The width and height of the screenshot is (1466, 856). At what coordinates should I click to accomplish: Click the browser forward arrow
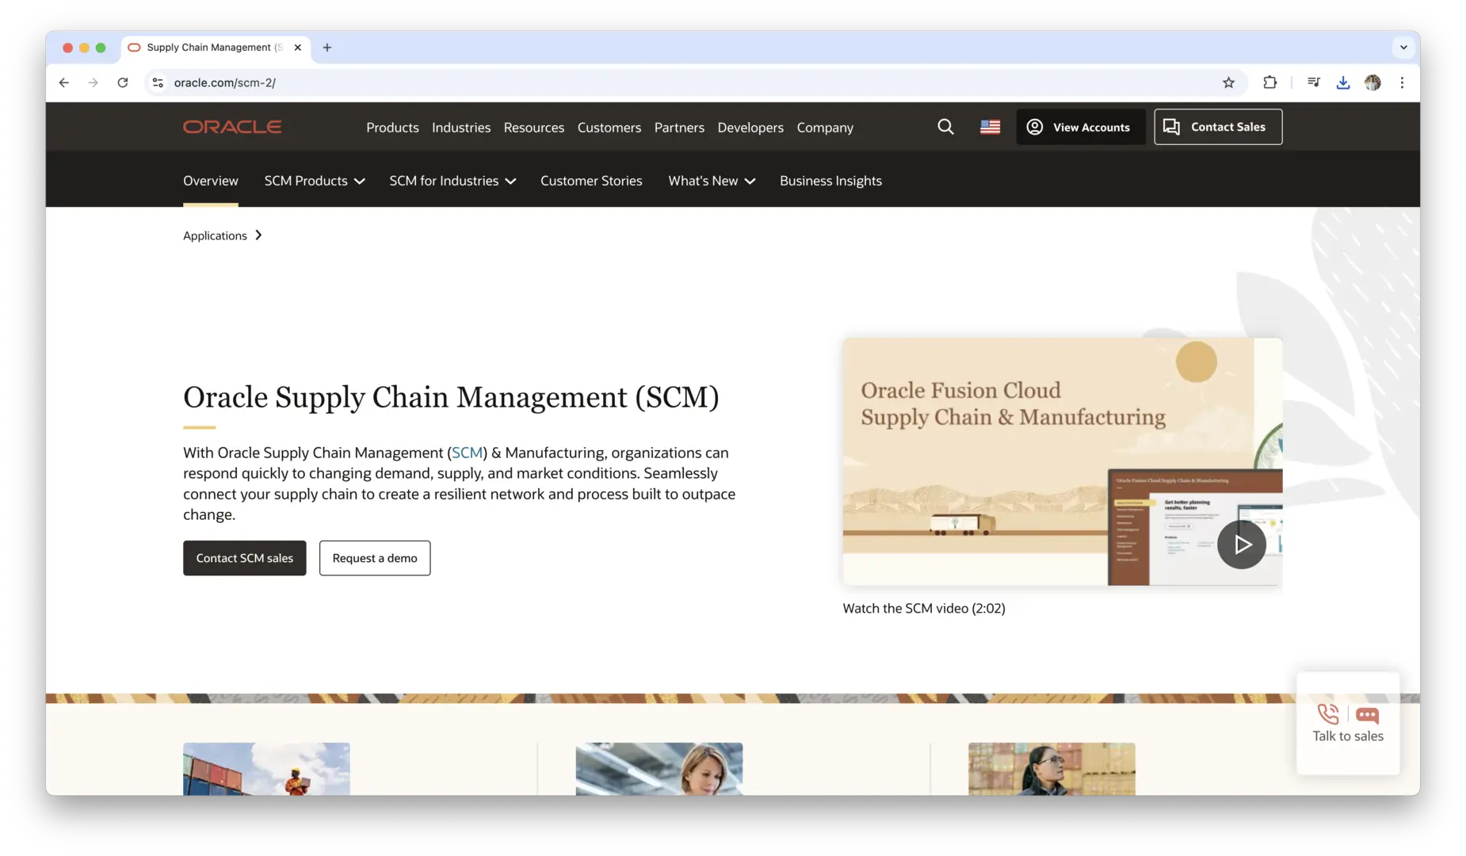[94, 82]
